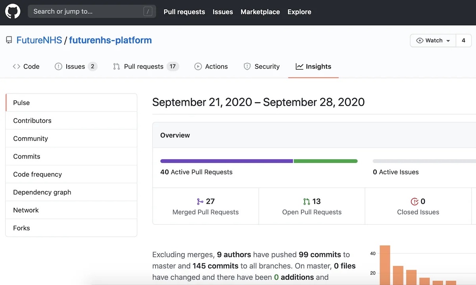Open Forks in the sidebar

[71, 228]
